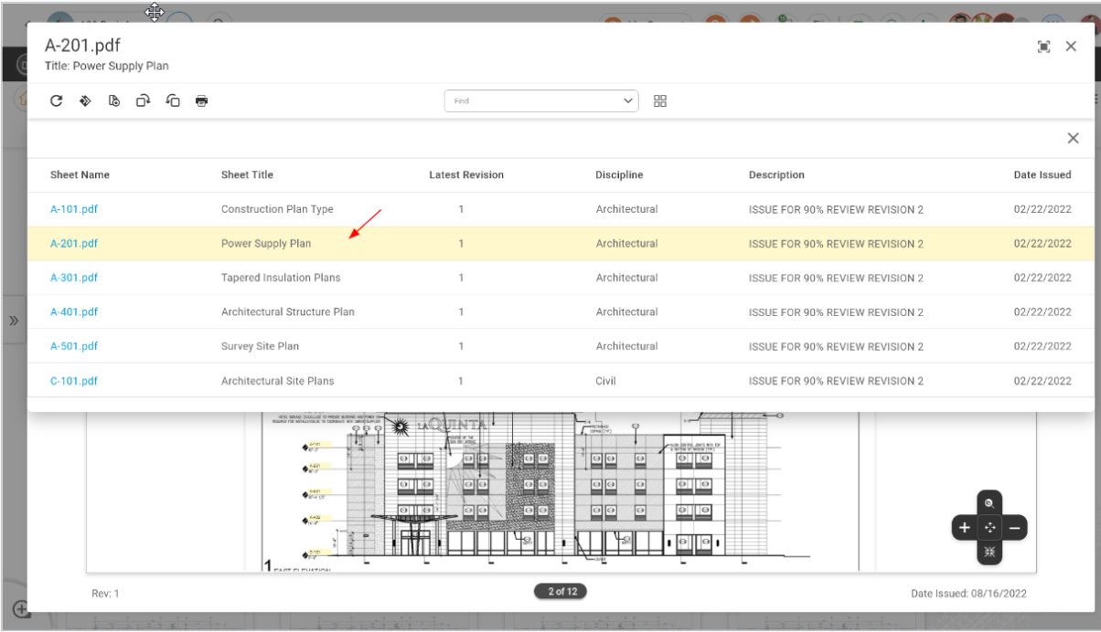Click the Date Issued 08/16/2022 footer text
The width and height of the screenshot is (1101, 632).
click(x=968, y=594)
